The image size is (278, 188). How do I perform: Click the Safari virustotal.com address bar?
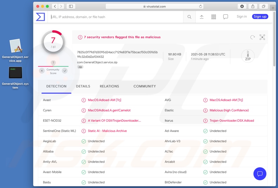[x=154, y=6]
